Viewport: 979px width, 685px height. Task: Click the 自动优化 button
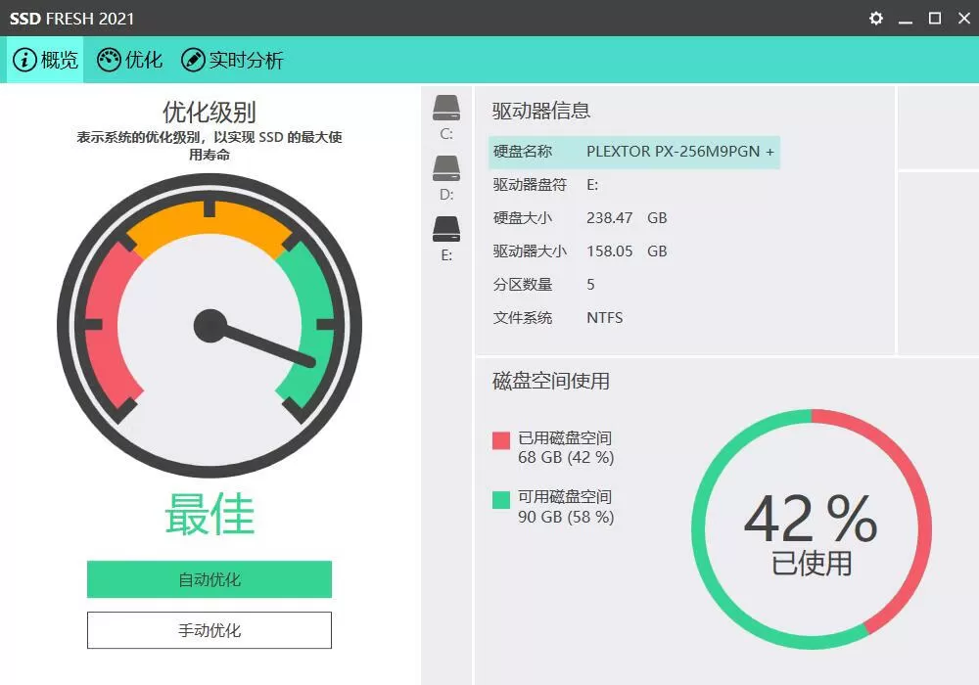tap(209, 578)
